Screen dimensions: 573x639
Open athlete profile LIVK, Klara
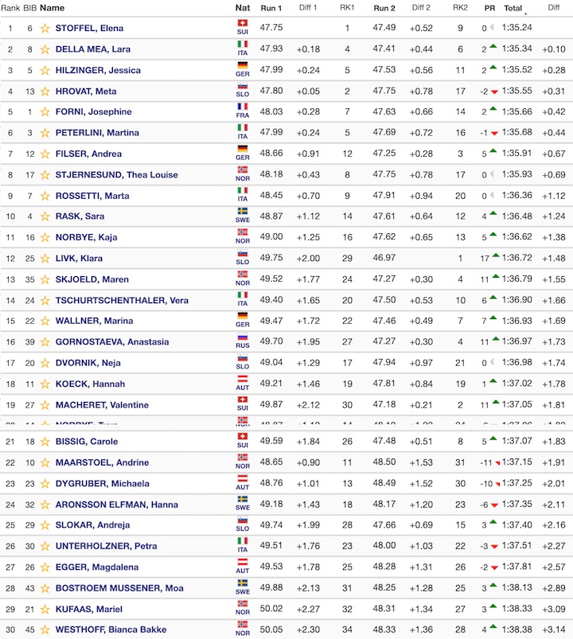pyautogui.click(x=79, y=259)
